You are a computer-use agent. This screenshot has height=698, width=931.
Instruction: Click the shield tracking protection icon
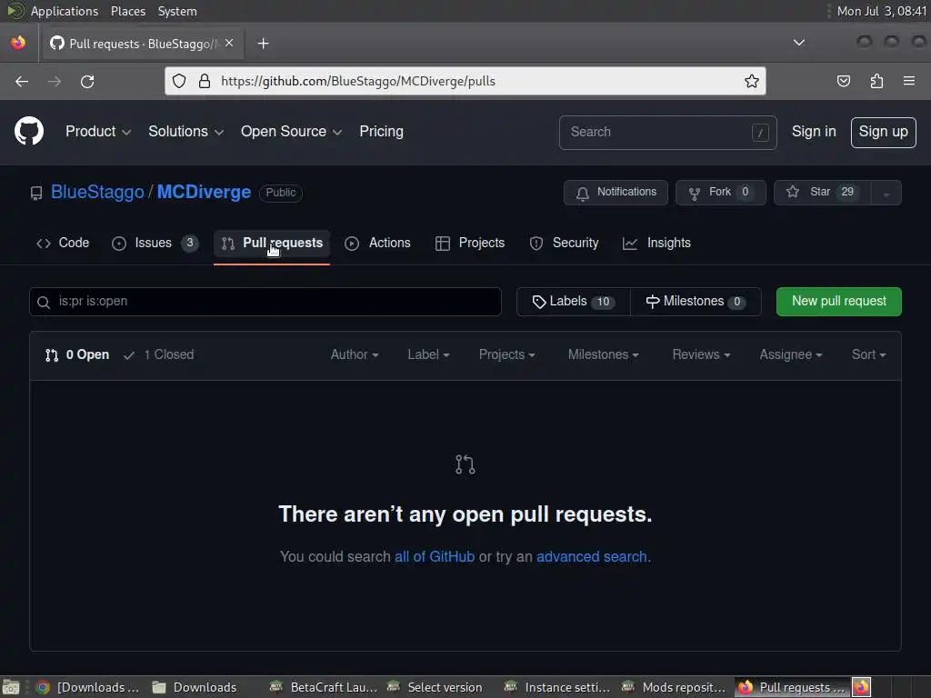[x=179, y=81]
